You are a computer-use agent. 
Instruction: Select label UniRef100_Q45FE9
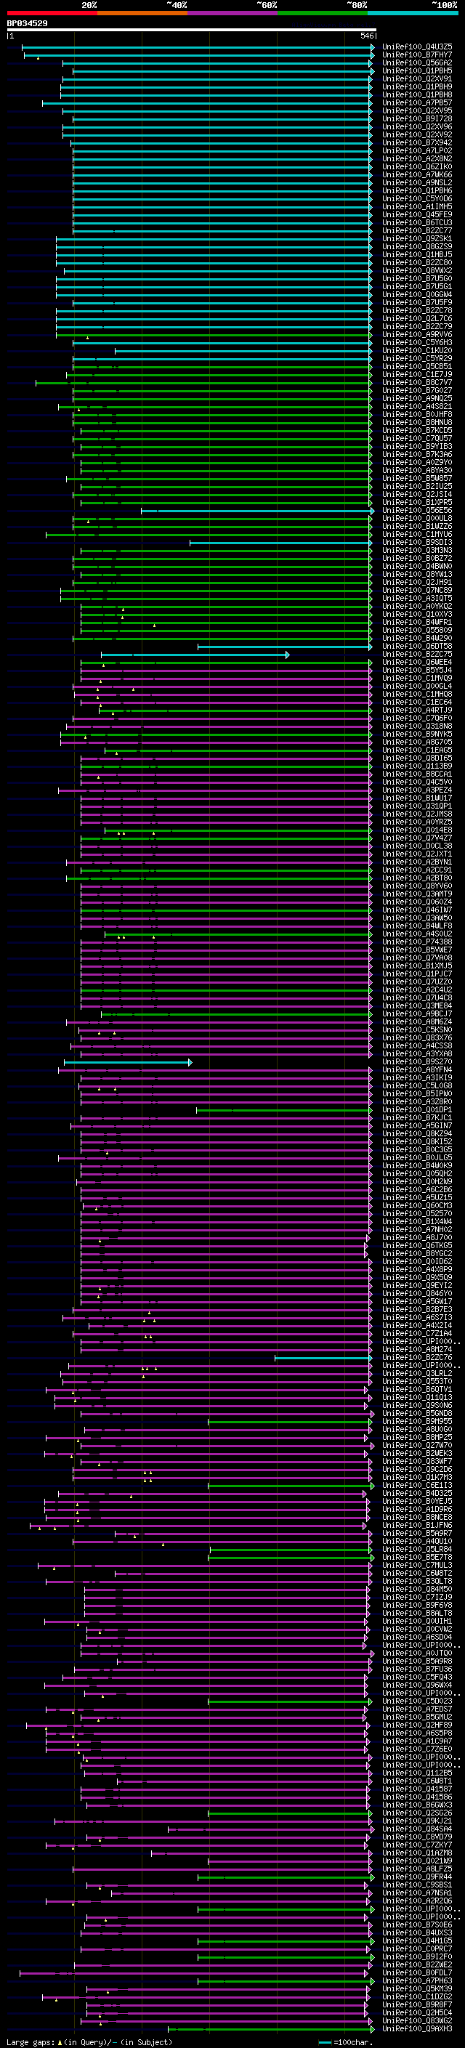tap(417, 214)
